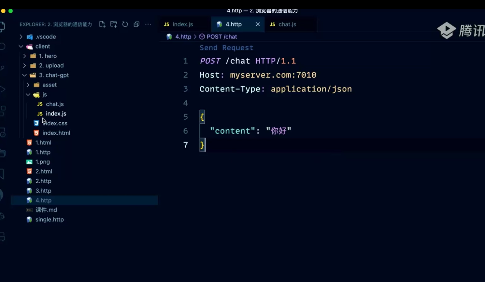
Task: Expand the .vscode folder
Action: pyautogui.click(x=21, y=37)
